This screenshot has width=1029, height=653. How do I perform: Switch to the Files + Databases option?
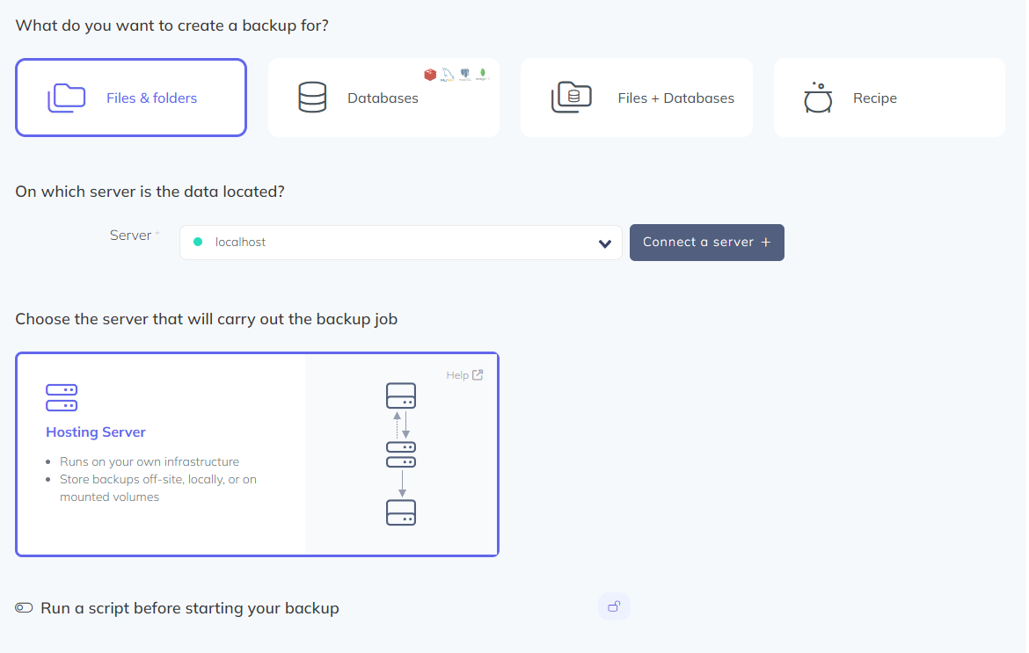point(636,98)
